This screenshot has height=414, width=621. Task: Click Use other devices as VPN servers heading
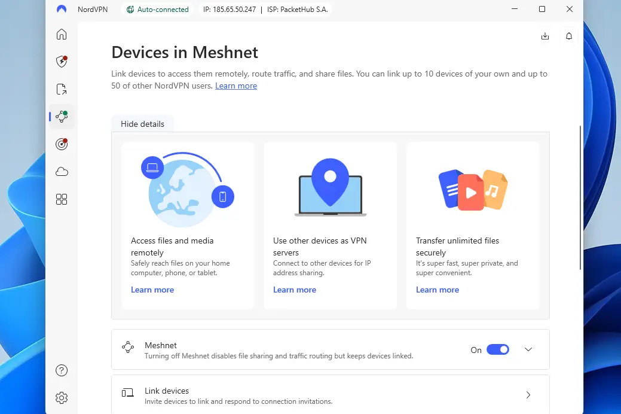click(x=320, y=246)
